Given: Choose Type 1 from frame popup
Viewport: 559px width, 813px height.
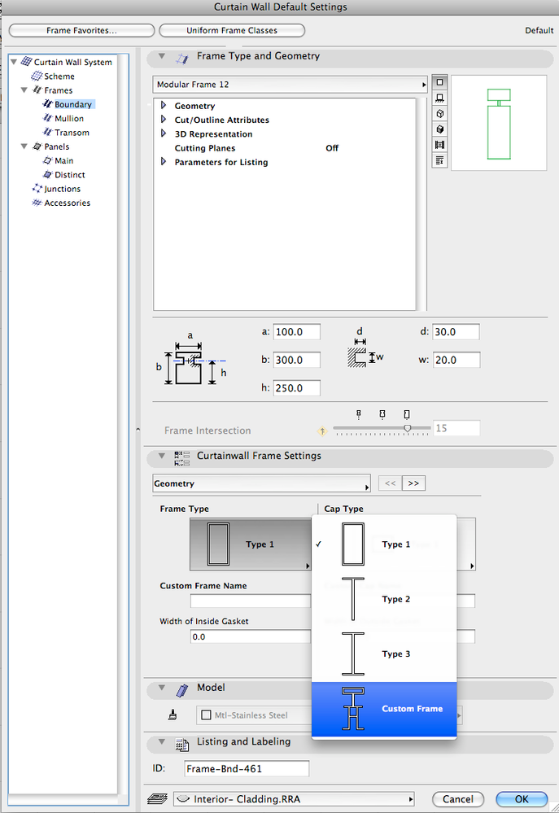Looking at the screenshot, I should point(384,544).
